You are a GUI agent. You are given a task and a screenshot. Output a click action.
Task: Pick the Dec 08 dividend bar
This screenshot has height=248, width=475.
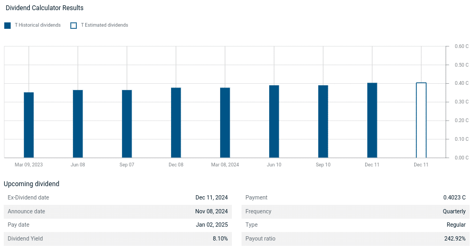[x=176, y=123]
